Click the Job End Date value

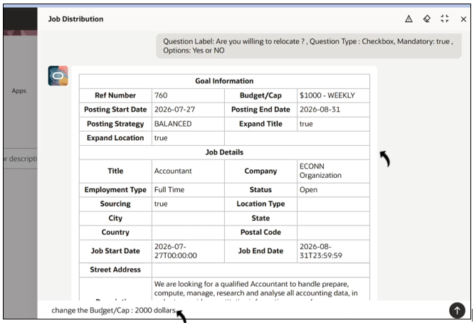[321, 251]
